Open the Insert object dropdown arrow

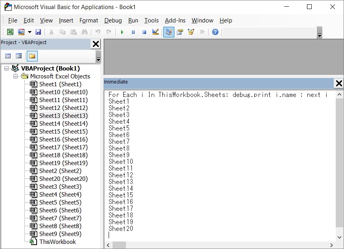point(30,32)
